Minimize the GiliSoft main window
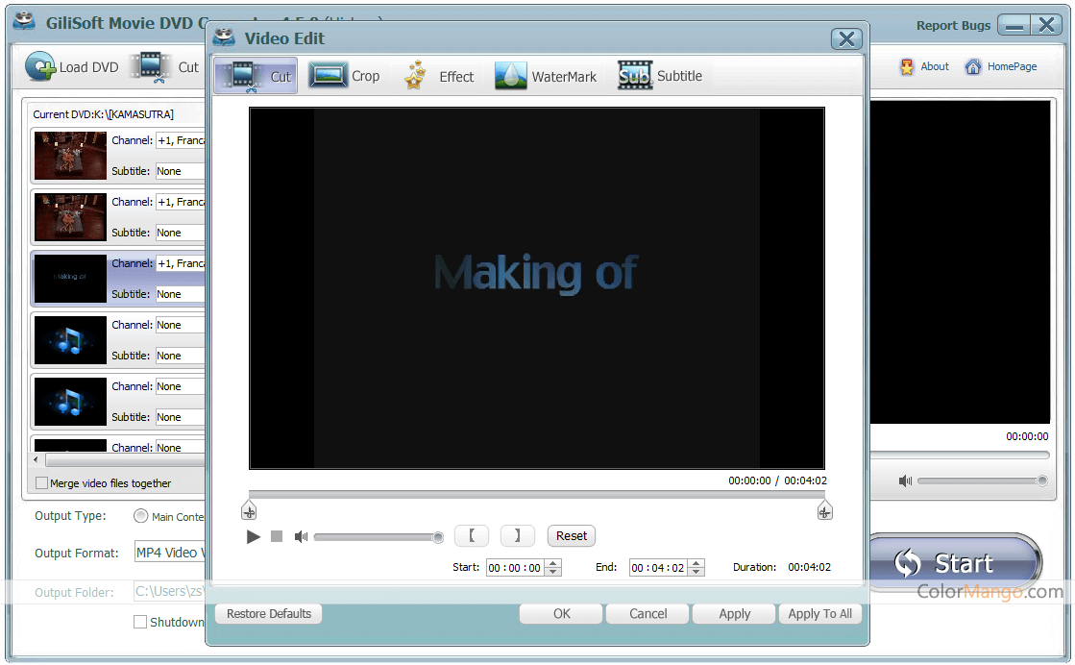Viewport: 1075px width, 665px height. 1014,25
